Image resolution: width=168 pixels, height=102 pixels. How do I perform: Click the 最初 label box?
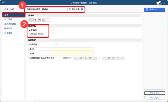click(x=40, y=49)
